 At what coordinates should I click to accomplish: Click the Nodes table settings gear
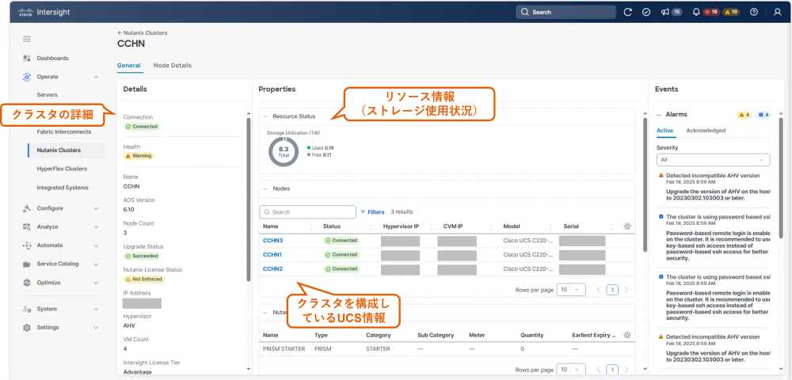pos(627,226)
